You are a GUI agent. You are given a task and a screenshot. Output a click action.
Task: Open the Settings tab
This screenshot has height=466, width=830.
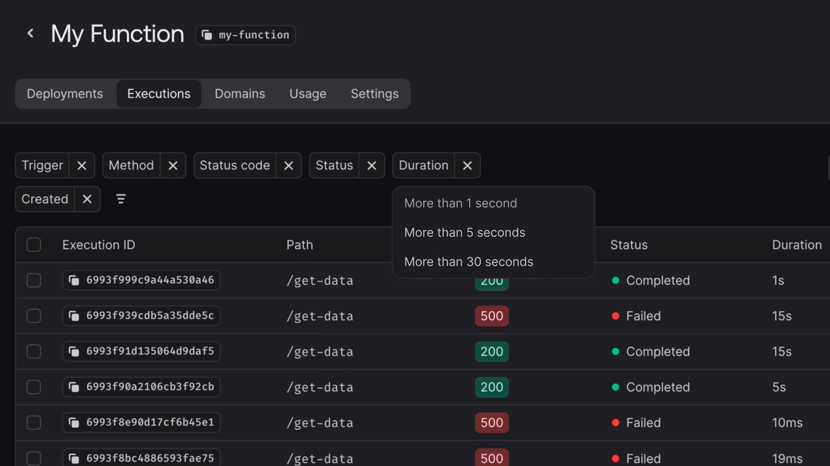click(x=374, y=94)
